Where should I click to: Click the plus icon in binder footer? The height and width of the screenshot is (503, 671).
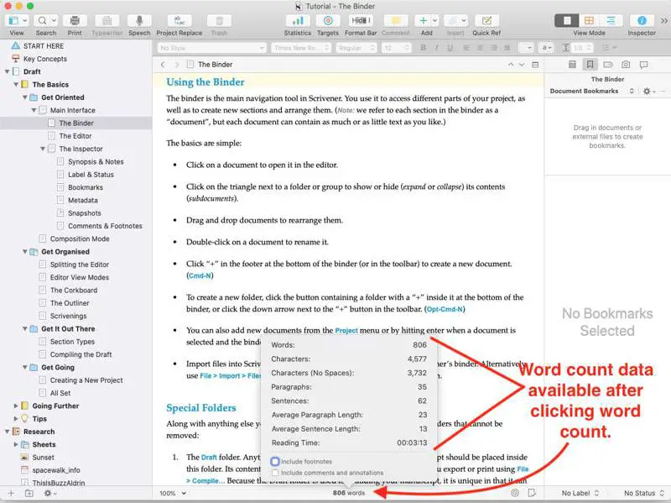pyautogui.click(x=11, y=493)
